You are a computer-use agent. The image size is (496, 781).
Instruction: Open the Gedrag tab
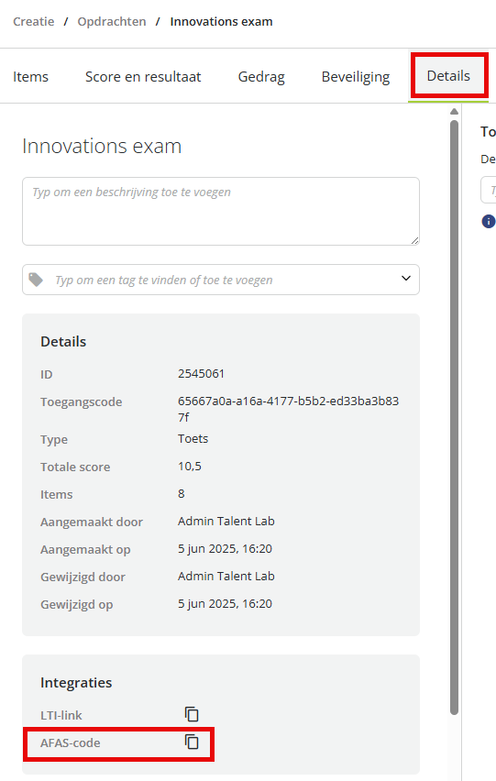point(261,77)
